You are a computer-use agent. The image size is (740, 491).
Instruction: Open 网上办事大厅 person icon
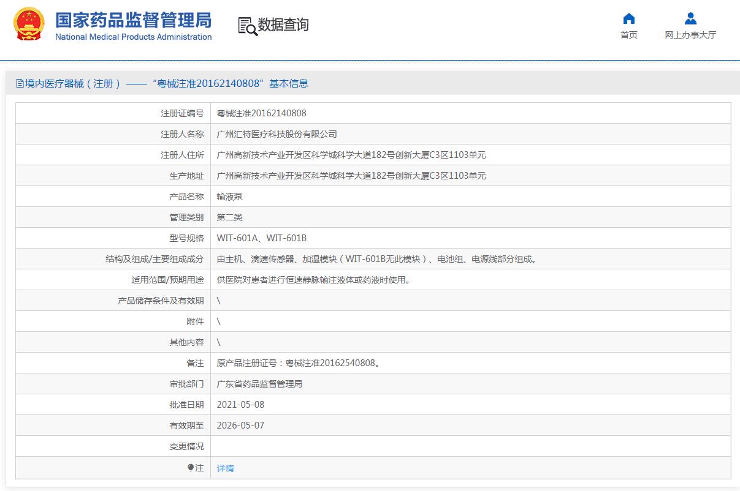(690, 18)
